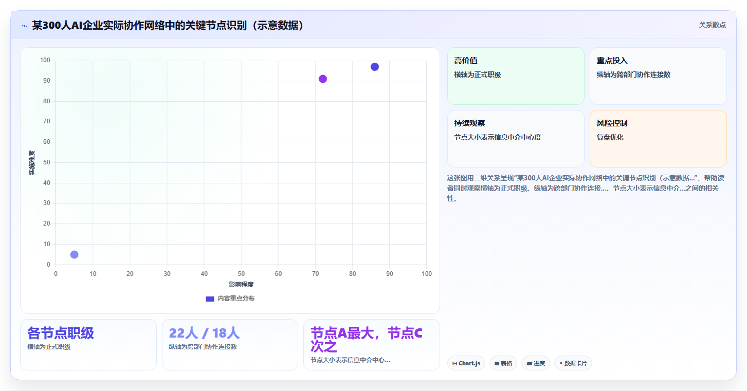Viewport: 747px width, 391px height.
Task: Click the x-axis tick label 80
Action: pos(352,274)
